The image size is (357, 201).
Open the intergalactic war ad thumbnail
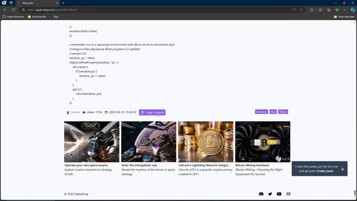[x=149, y=141]
